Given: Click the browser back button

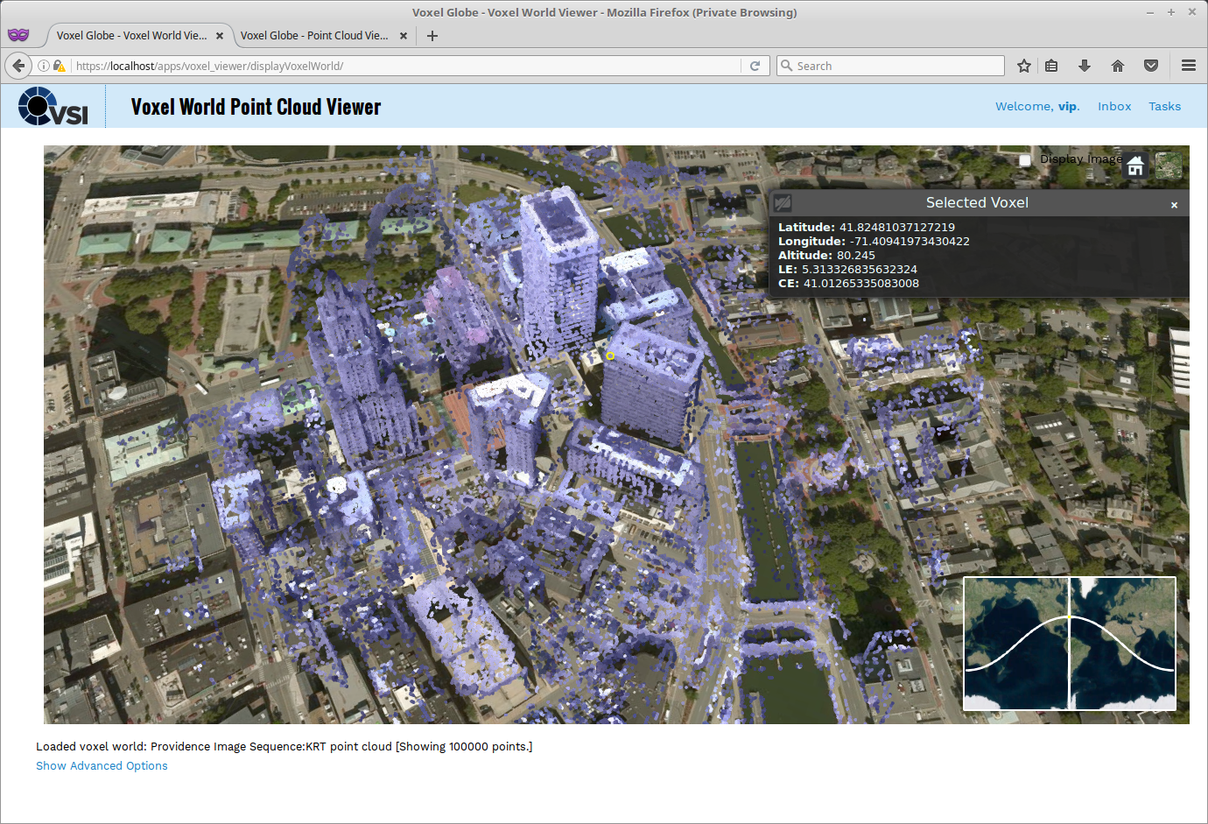Looking at the screenshot, I should point(18,66).
